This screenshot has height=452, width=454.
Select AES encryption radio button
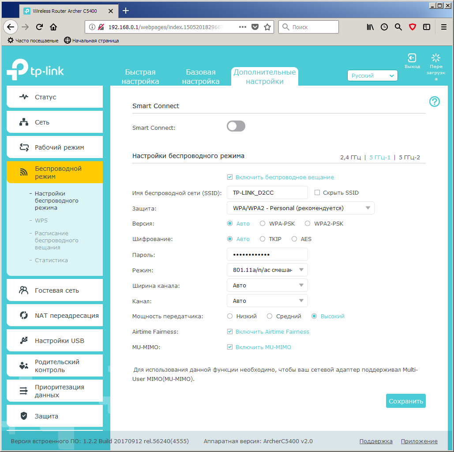(x=294, y=239)
